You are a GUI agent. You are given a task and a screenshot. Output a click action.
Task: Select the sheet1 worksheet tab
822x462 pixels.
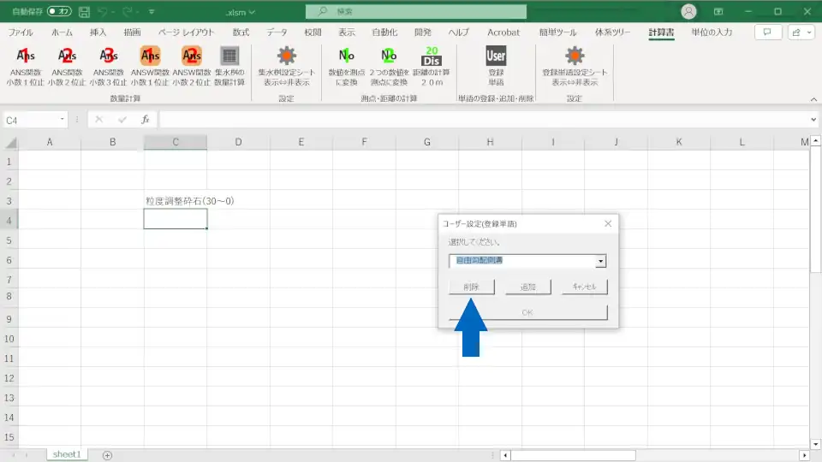coord(67,454)
